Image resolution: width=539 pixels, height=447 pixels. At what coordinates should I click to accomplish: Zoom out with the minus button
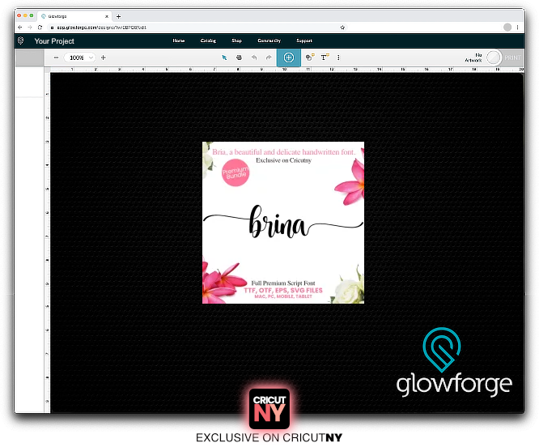coord(56,57)
